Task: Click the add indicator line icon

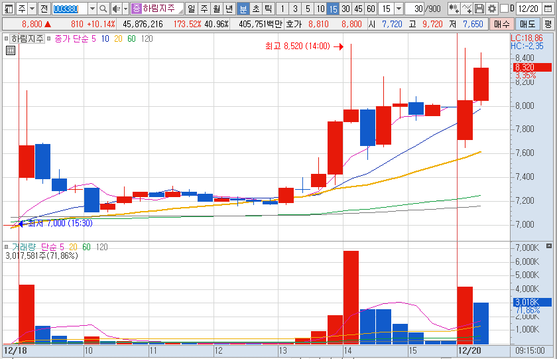Action: point(467,9)
